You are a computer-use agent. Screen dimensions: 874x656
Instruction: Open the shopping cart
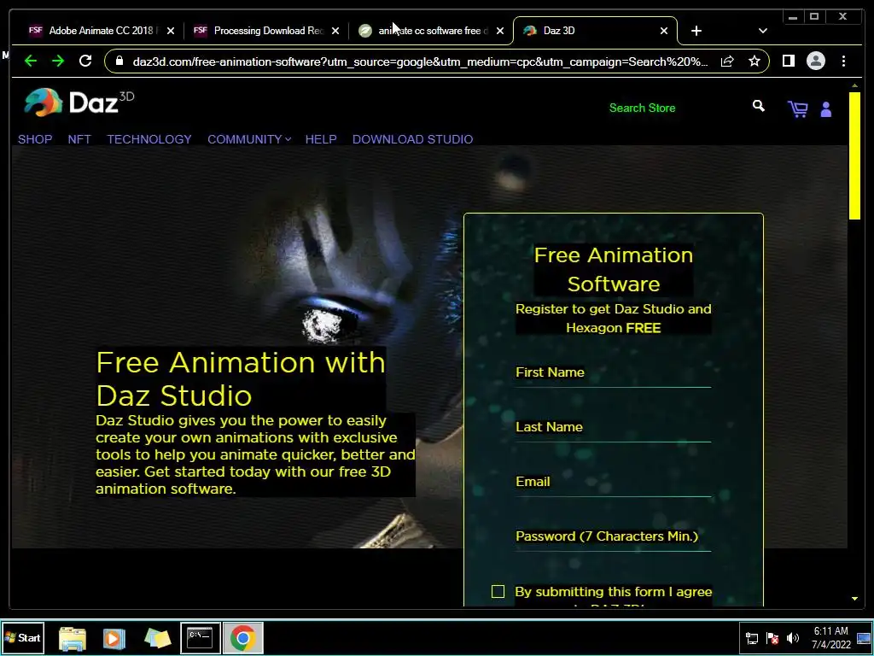tap(798, 108)
